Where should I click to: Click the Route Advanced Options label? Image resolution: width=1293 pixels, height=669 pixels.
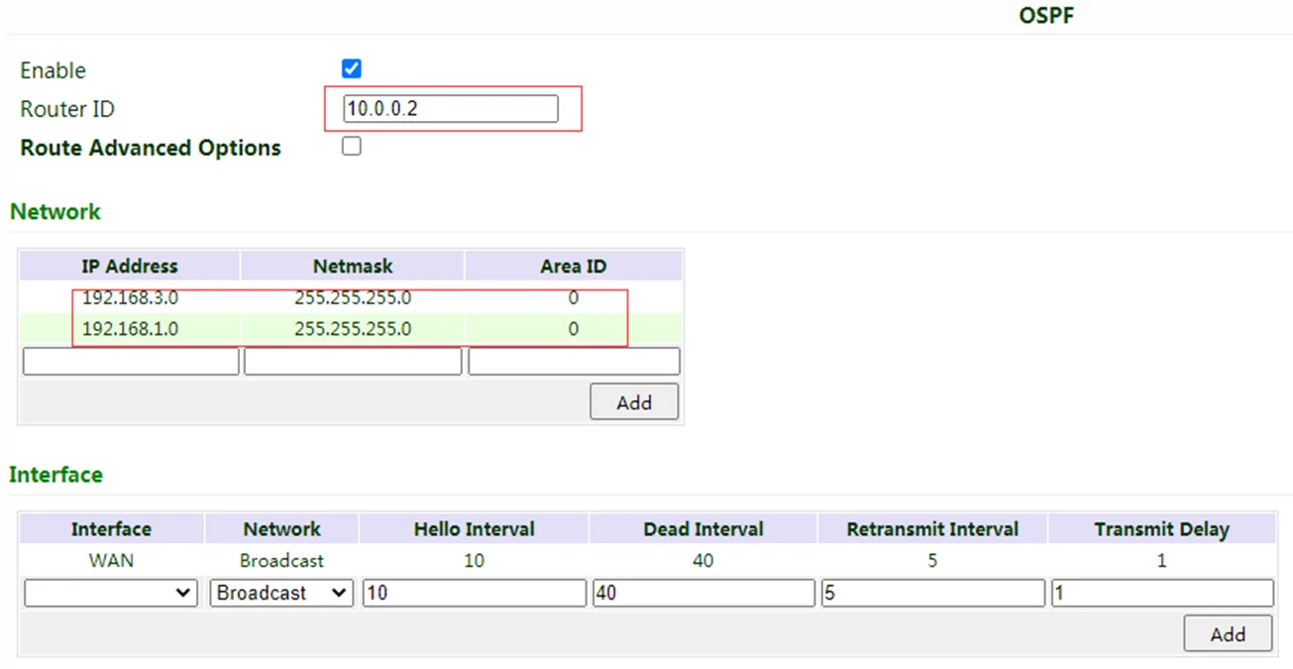(151, 148)
